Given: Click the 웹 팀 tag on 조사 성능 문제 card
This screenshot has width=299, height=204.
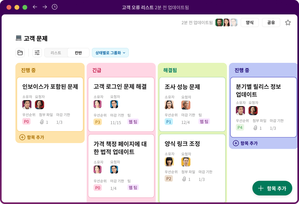Looking at the screenshot, I should pos(204,121).
